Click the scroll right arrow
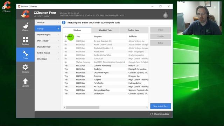Viewport: 224px width, 126px height. point(147,107)
